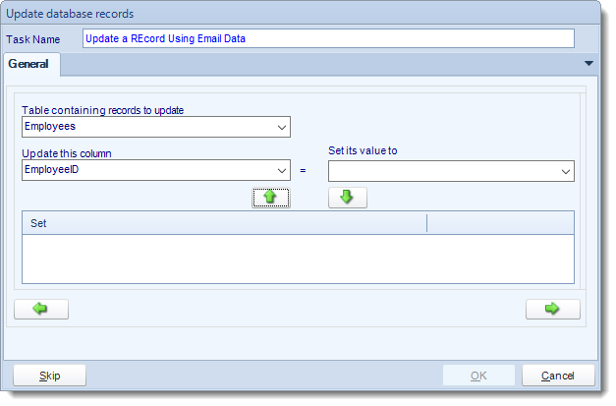Click the green down arrow add button
The height and width of the screenshot is (406, 616).
pos(347,198)
